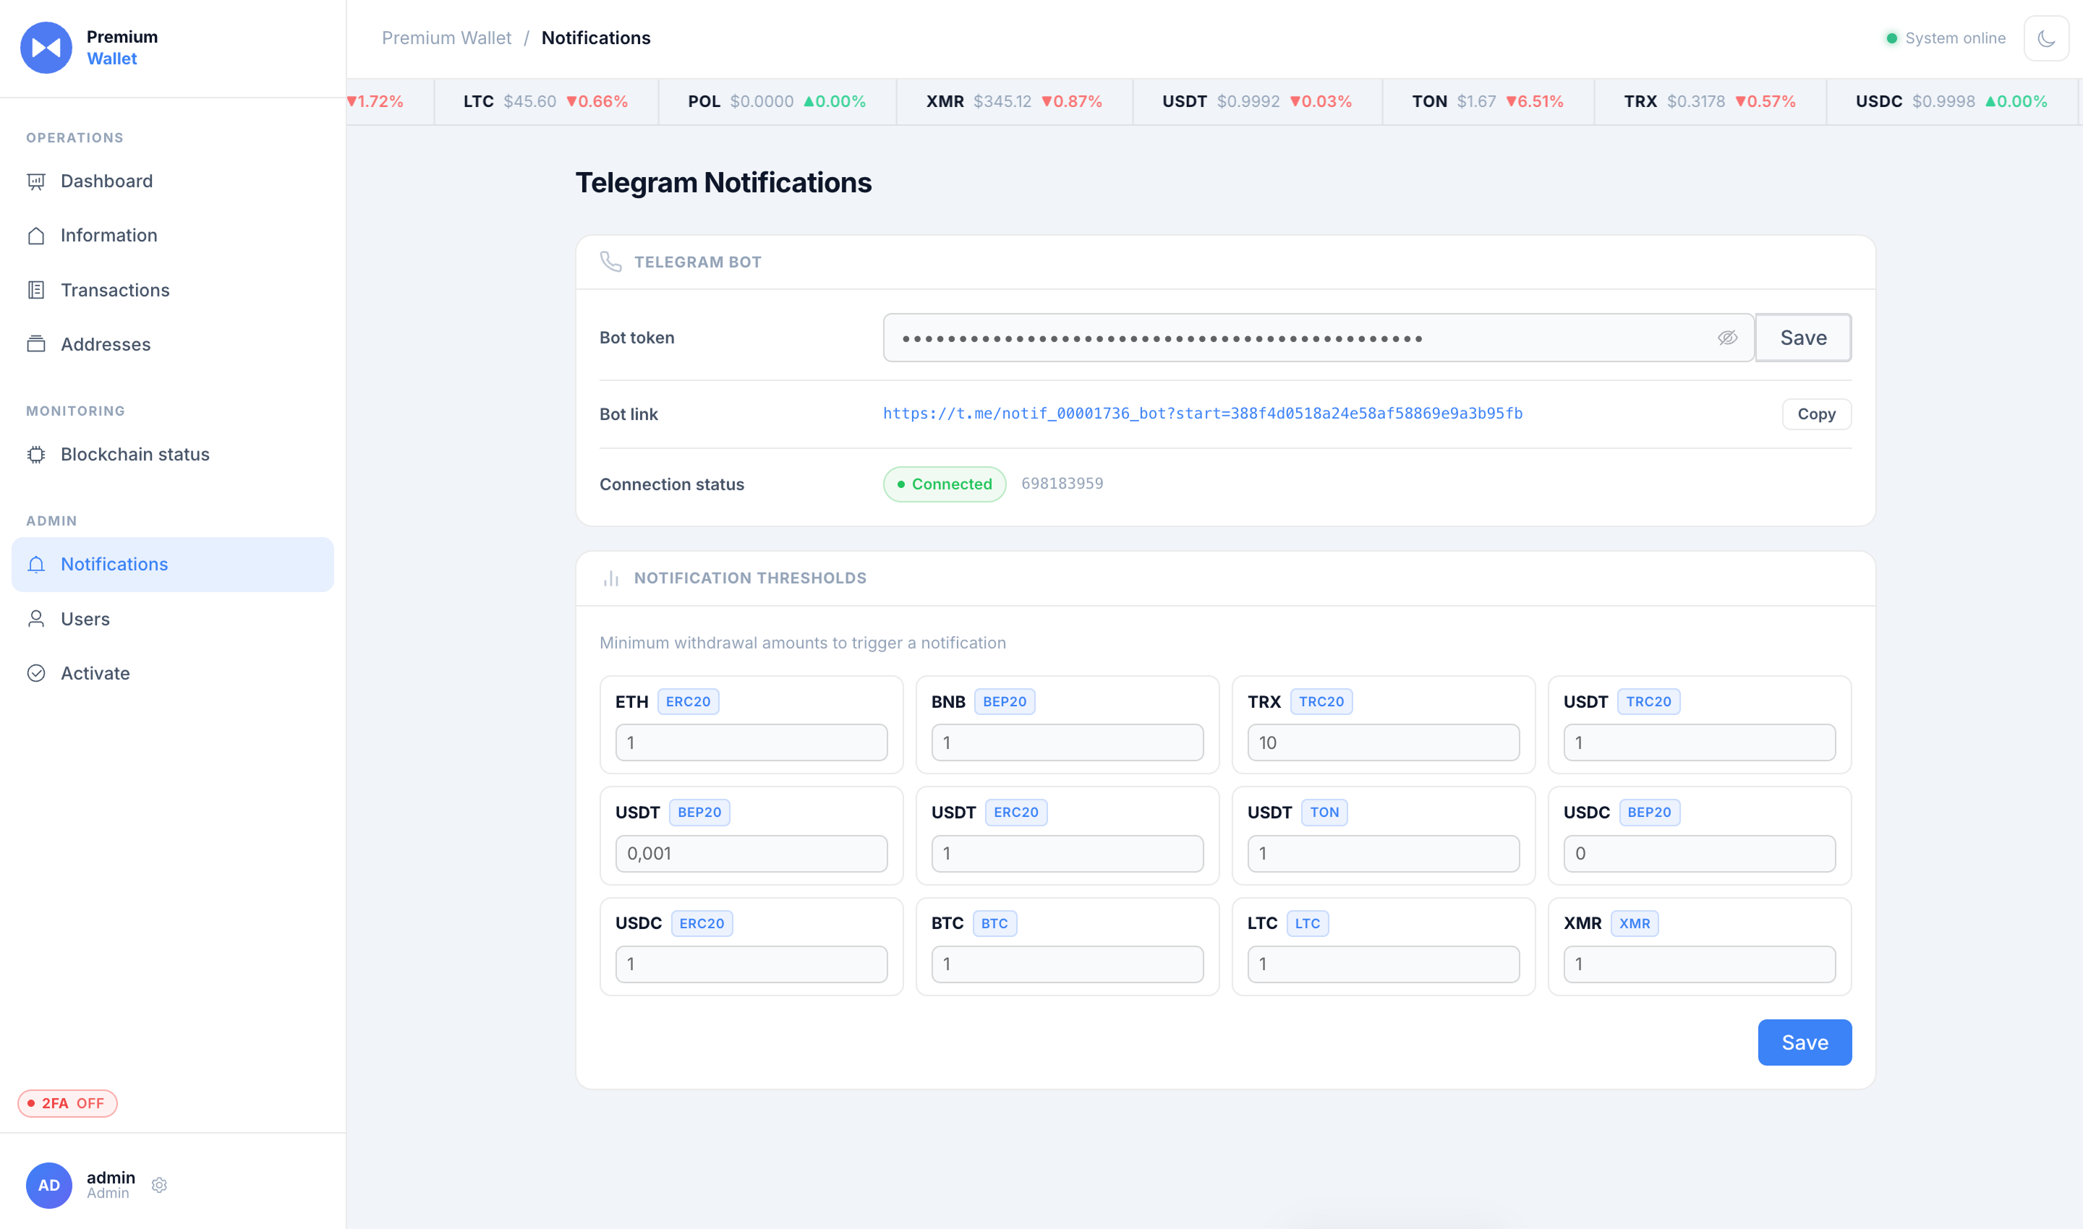
Task: Click the AD user avatar
Action: [x=49, y=1185]
